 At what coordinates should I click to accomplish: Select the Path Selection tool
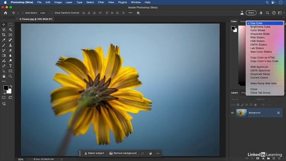pyautogui.click(x=4, y=71)
